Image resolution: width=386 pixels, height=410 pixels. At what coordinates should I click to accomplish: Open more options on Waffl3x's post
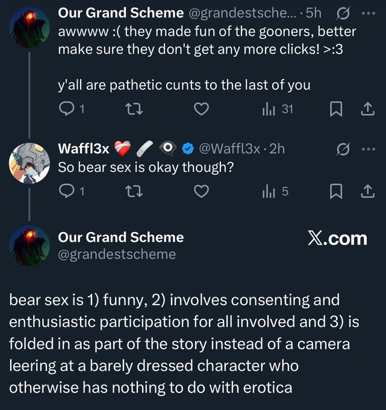[x=367, y=148]
